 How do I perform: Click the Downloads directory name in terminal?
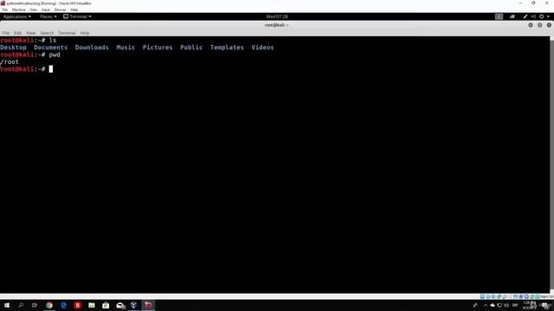[x=92, y=48]
